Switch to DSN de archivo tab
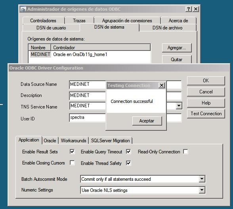Screen dimensions: 233x209 click(x=168, y=28)
